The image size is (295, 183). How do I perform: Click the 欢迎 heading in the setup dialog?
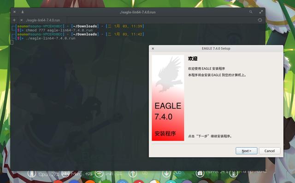click(x=193, y=58)
